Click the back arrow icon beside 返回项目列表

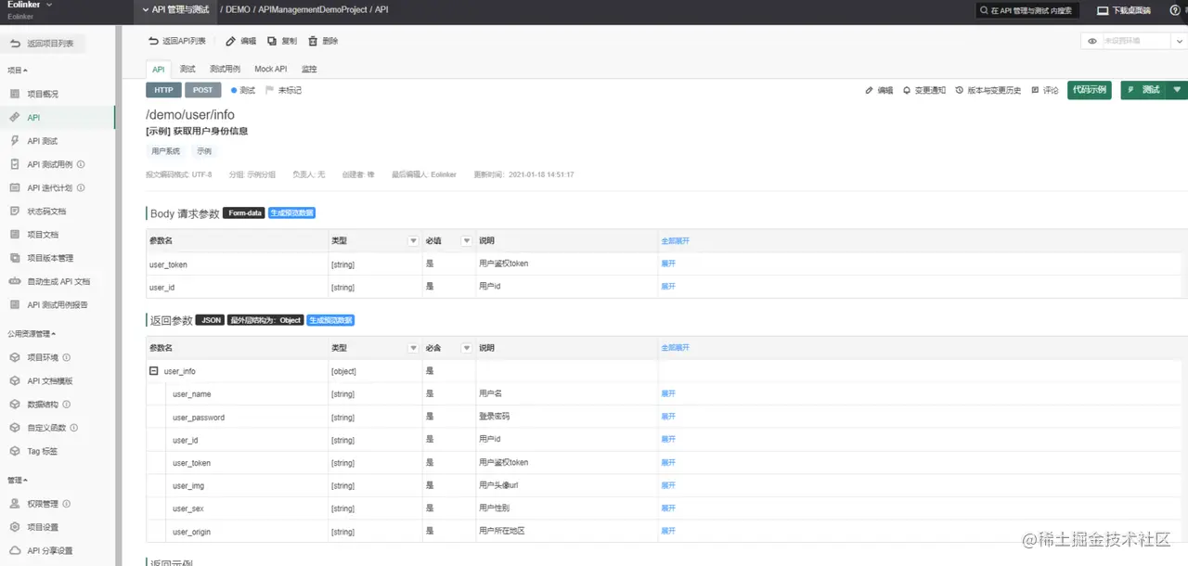[x=15, y=44]
